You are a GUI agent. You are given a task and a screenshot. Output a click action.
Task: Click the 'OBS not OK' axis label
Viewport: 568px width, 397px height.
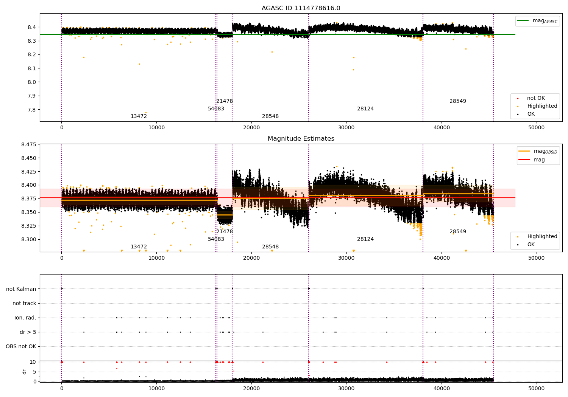pos(21,347)
